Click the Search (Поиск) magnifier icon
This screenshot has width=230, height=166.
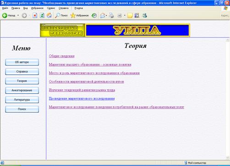(x=57, y=16)
